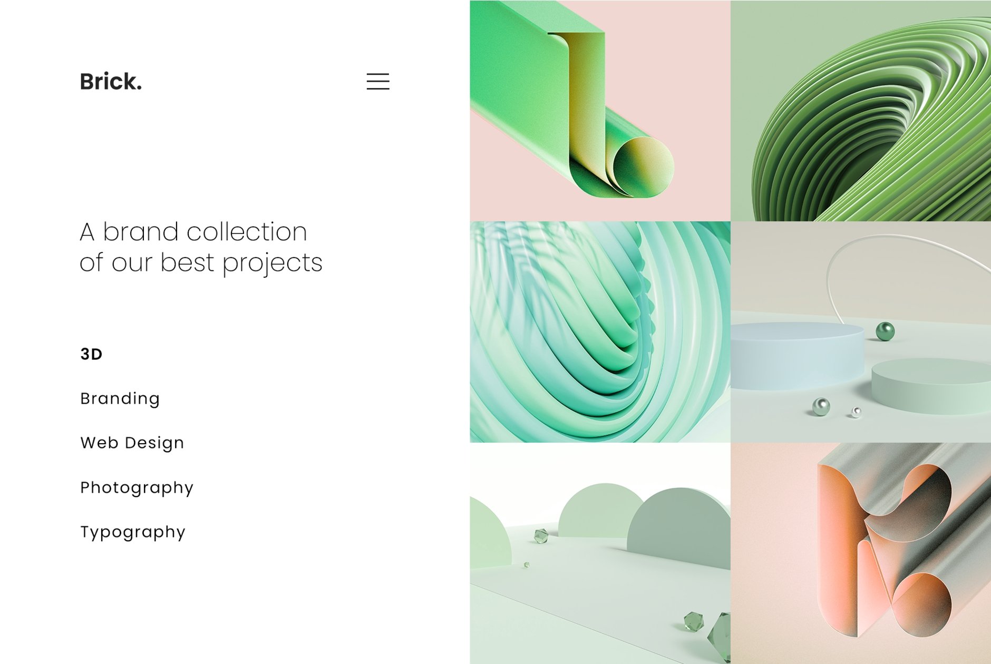Open the Branding category
991x664 pixels.
120,399
